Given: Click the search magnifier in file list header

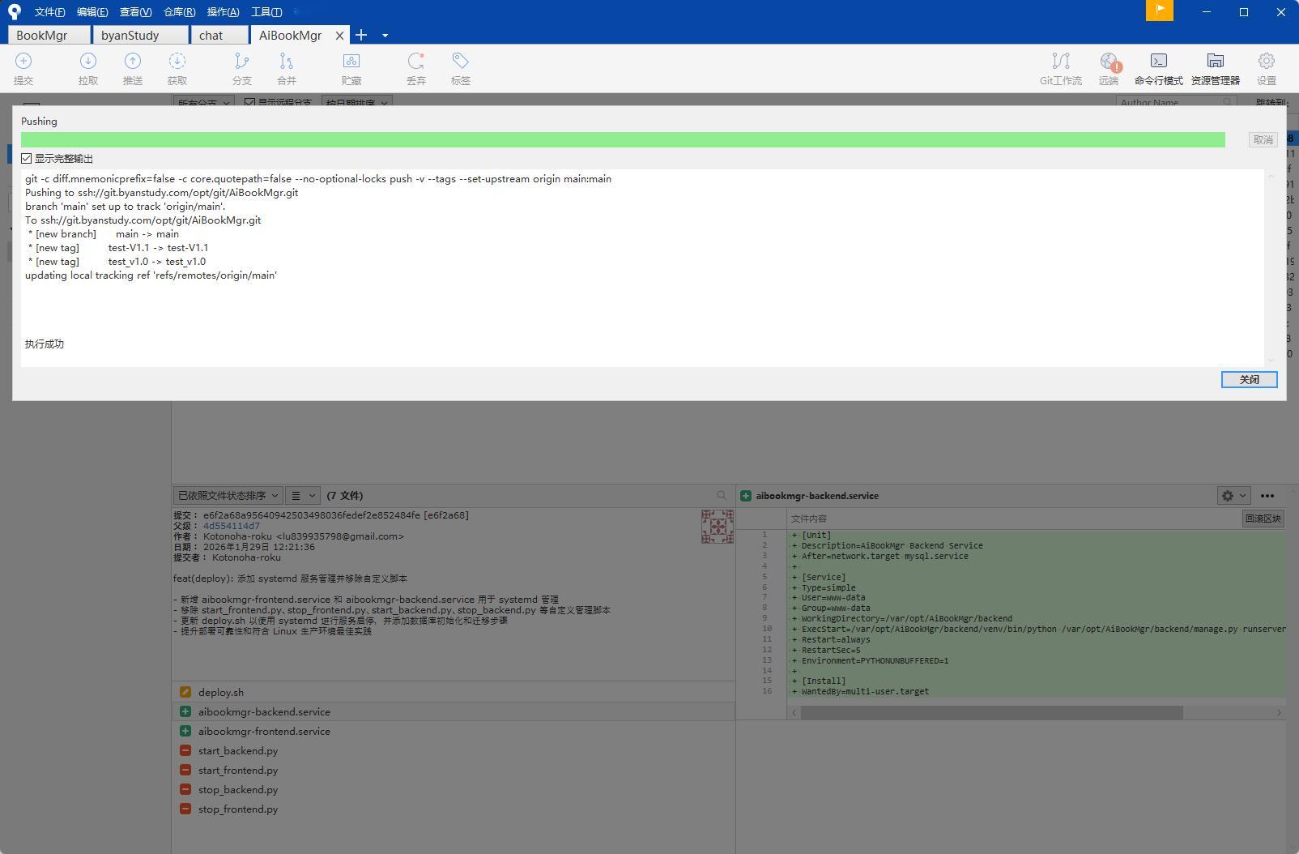Looking at the screenshot, I should tap(722, 495).
